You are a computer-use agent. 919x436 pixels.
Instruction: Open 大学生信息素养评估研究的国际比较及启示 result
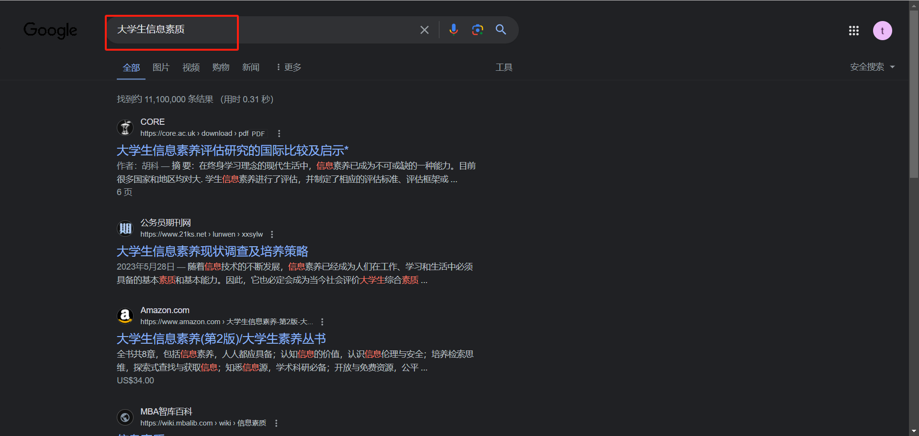233,151
